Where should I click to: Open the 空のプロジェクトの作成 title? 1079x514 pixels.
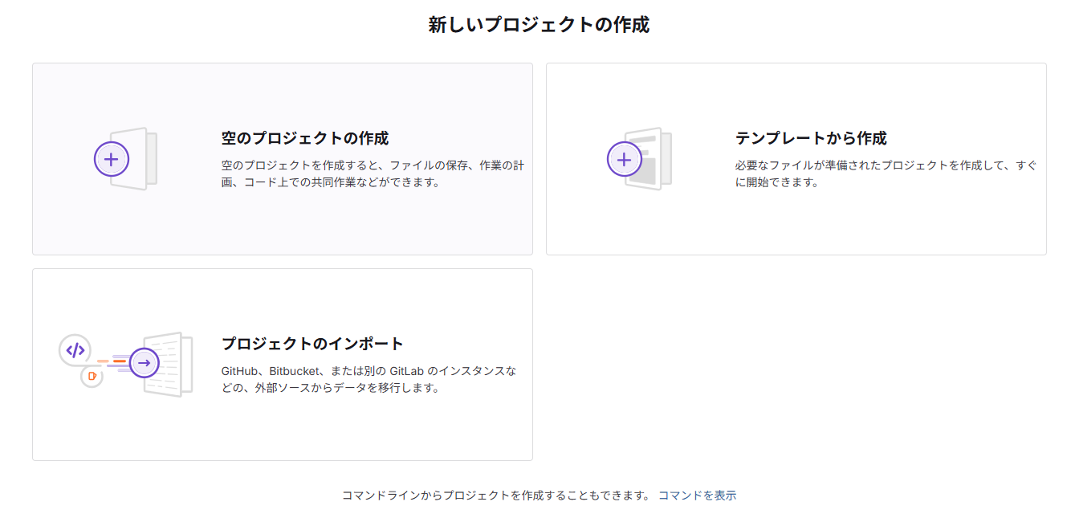[305, 138]
